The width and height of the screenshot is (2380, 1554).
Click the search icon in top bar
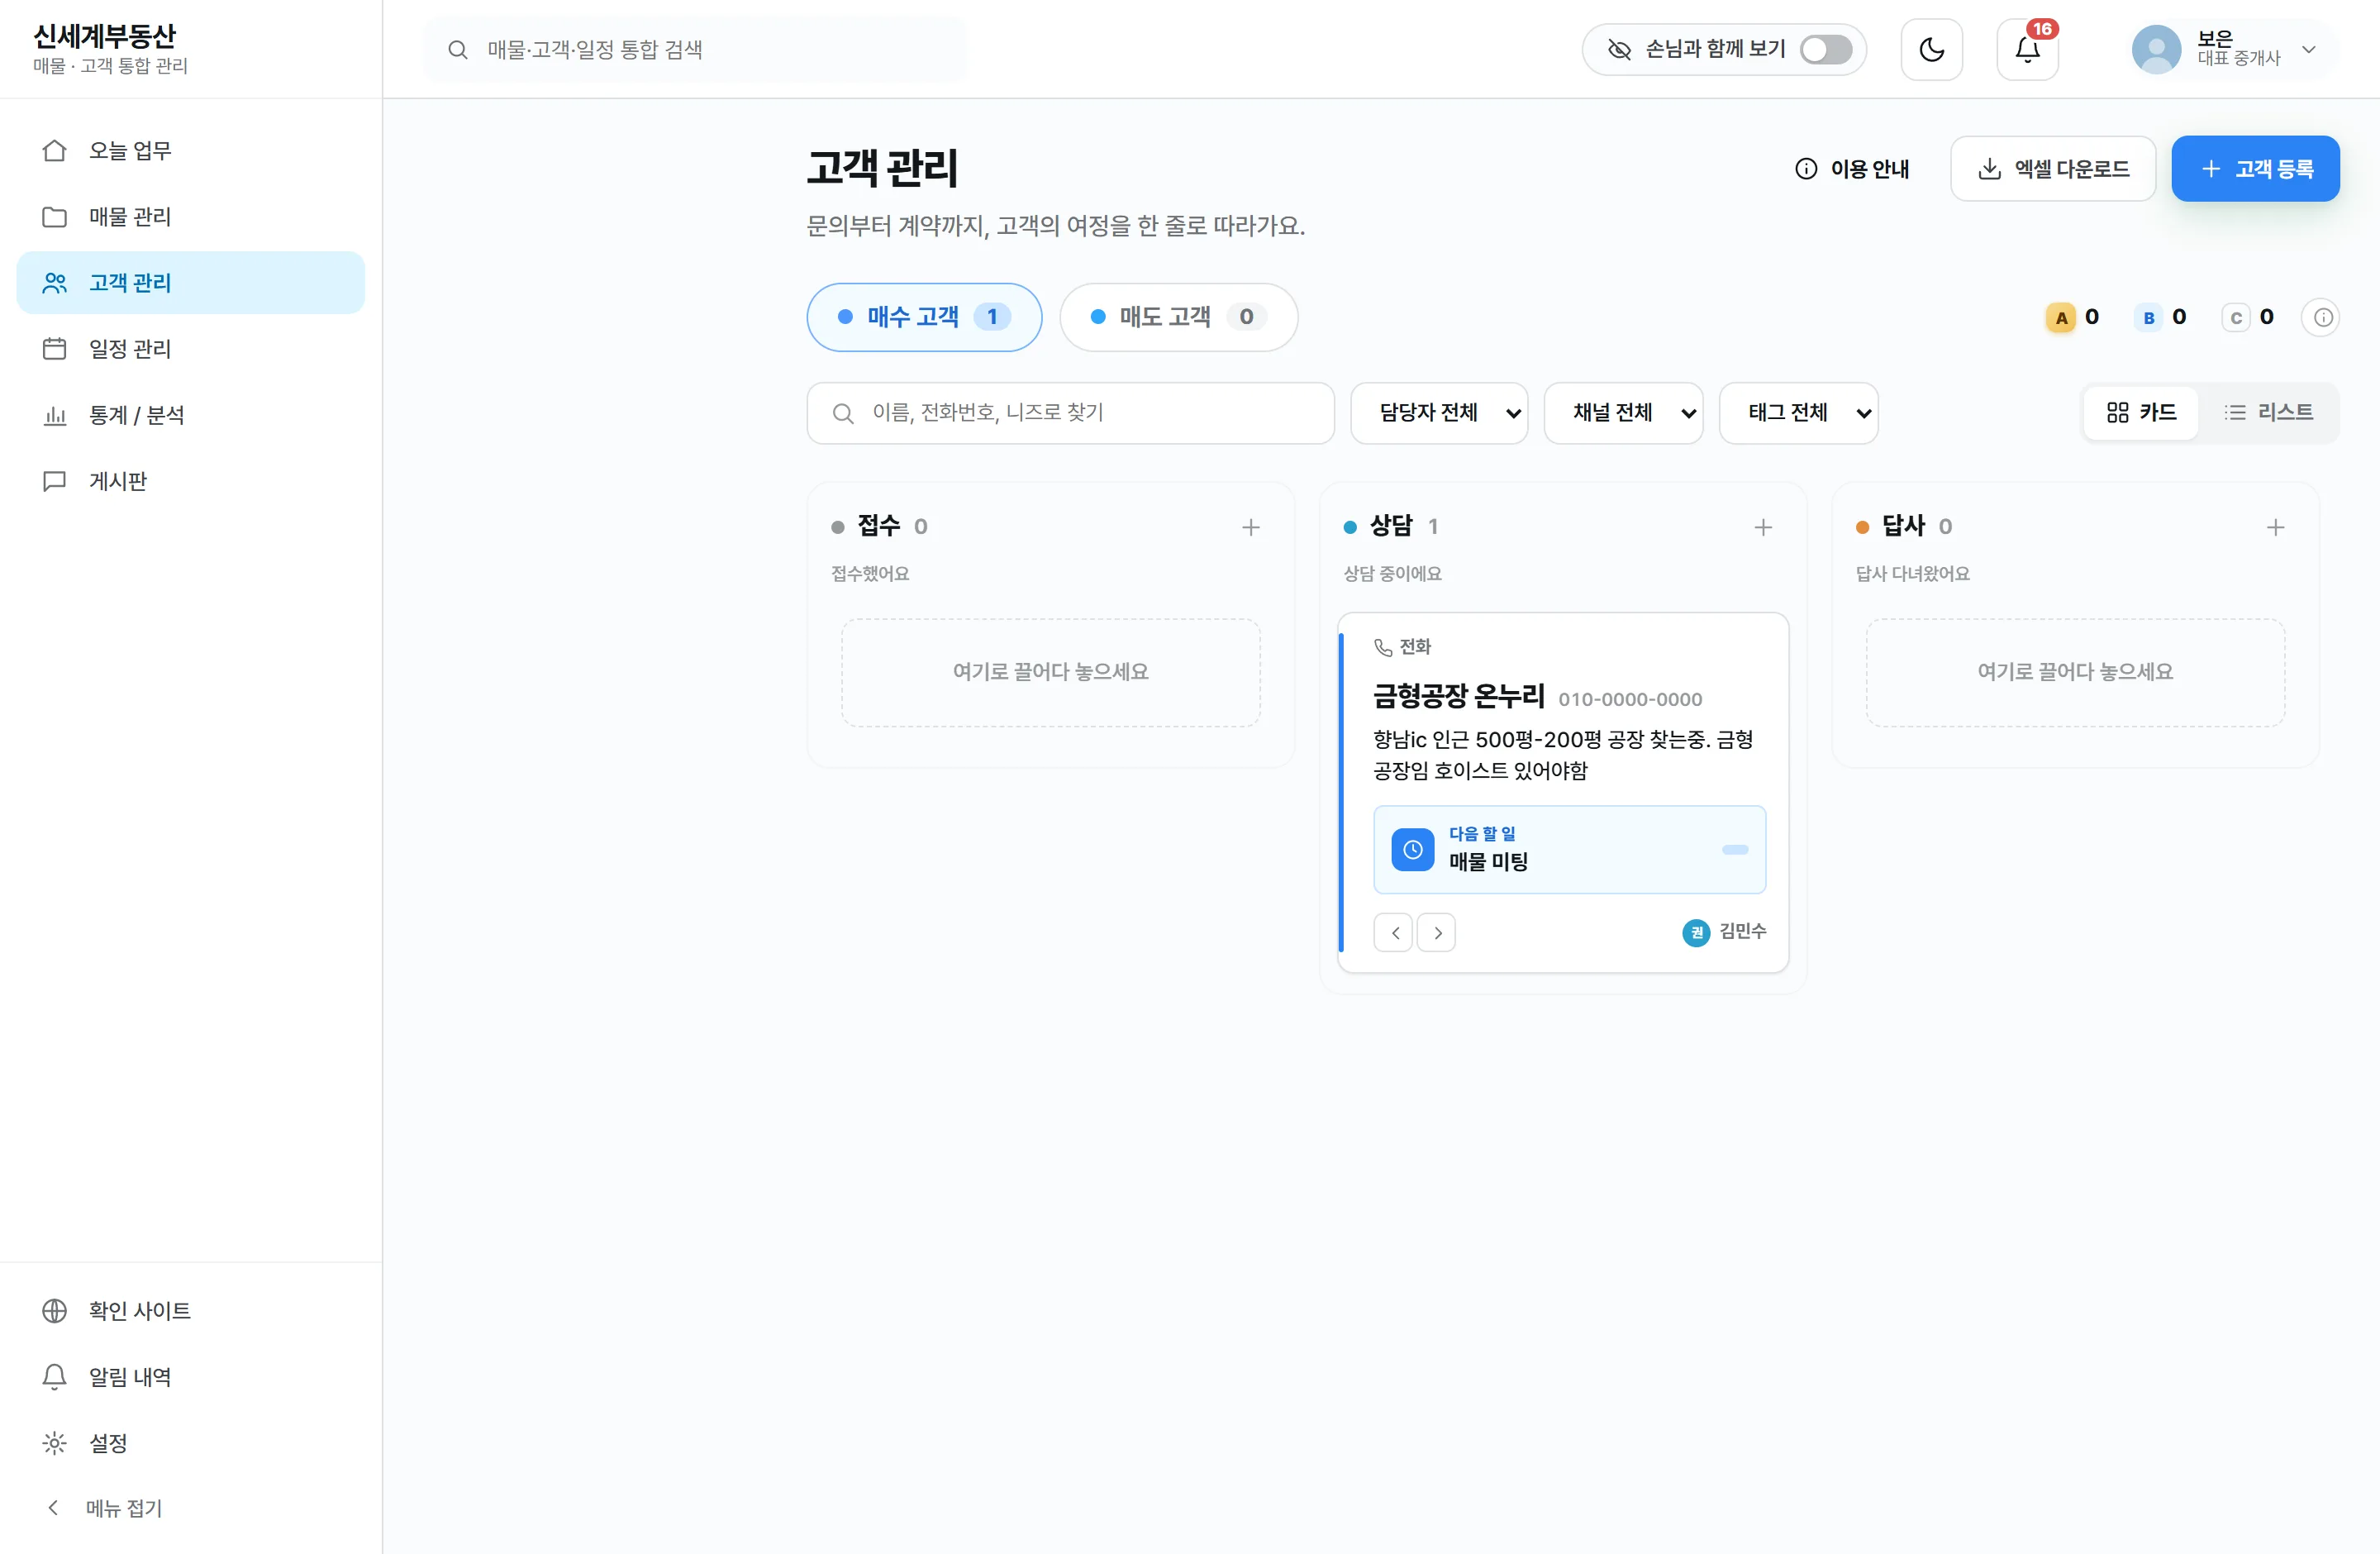(458, 49)
